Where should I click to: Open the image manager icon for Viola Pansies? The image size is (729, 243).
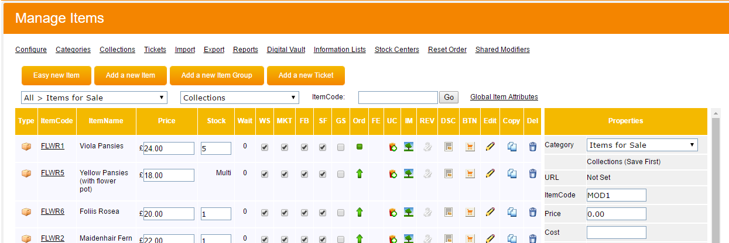(x=409, y=147)
